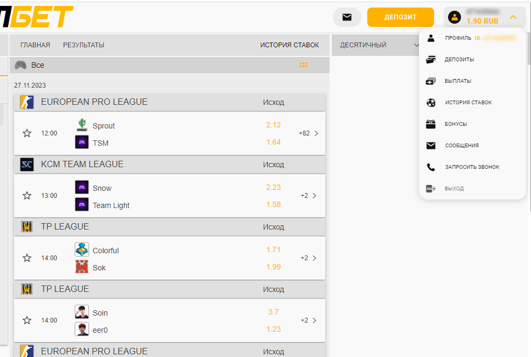Bet on Colorful at odds 1.71
The height and width of the screenshot is (357, 531).
(273, 250)
